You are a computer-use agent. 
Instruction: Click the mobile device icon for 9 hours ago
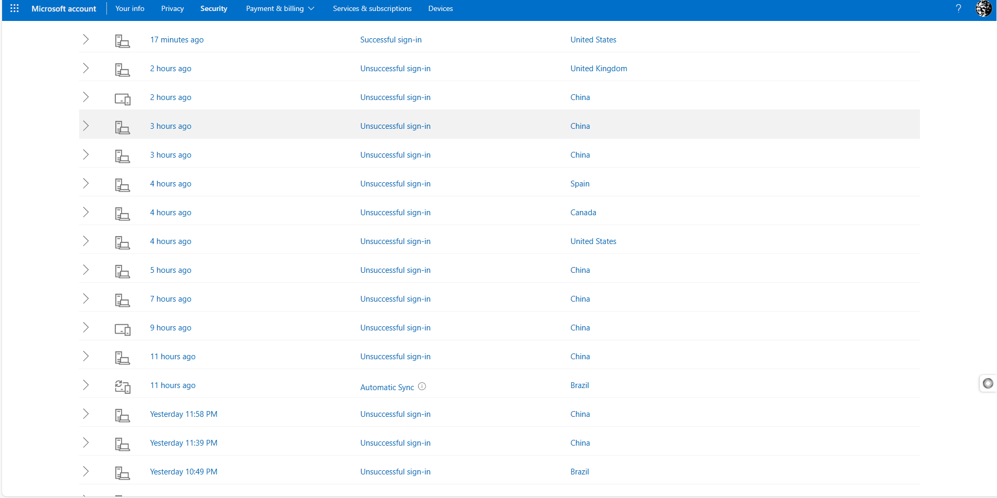(123, 329)
